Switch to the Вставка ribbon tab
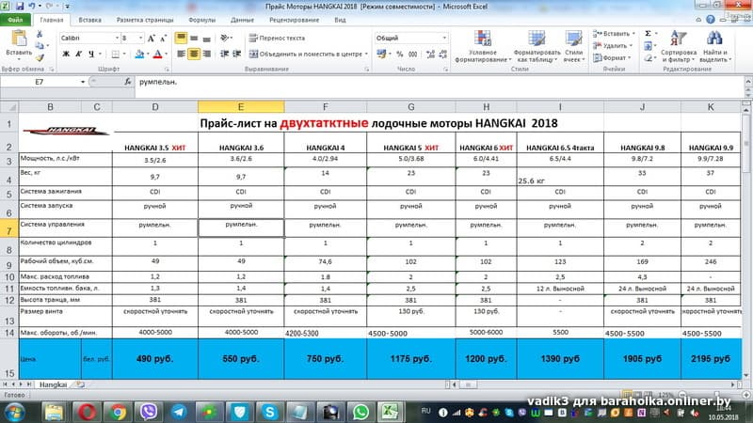Screen dimensions: 753x423 click(89, 20)
